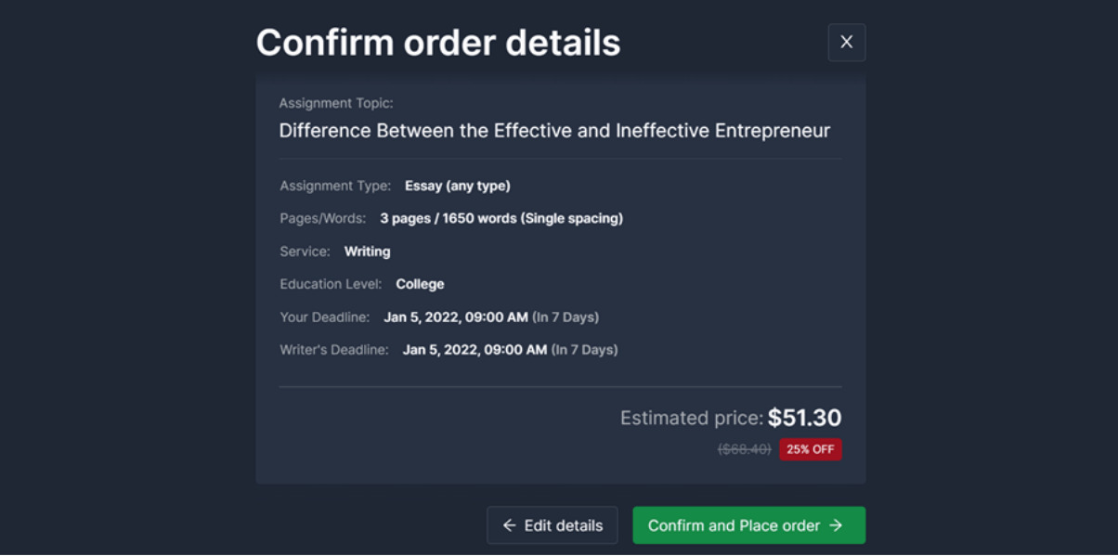Click the Estimated price amount $51.30
Screen dimensions: 1118x556
coord(806,418)
